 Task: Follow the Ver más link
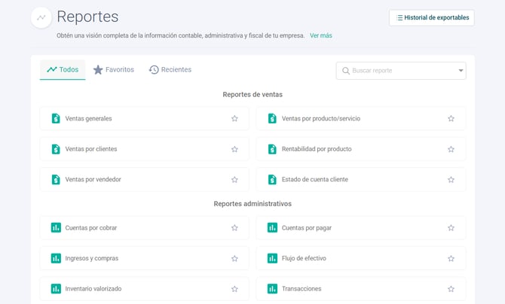coord(321,35)
